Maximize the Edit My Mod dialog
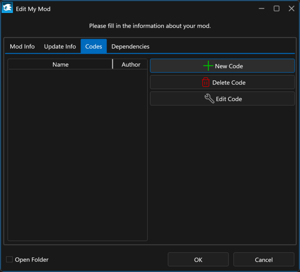The image size is (300, 272). click(276, 9)
